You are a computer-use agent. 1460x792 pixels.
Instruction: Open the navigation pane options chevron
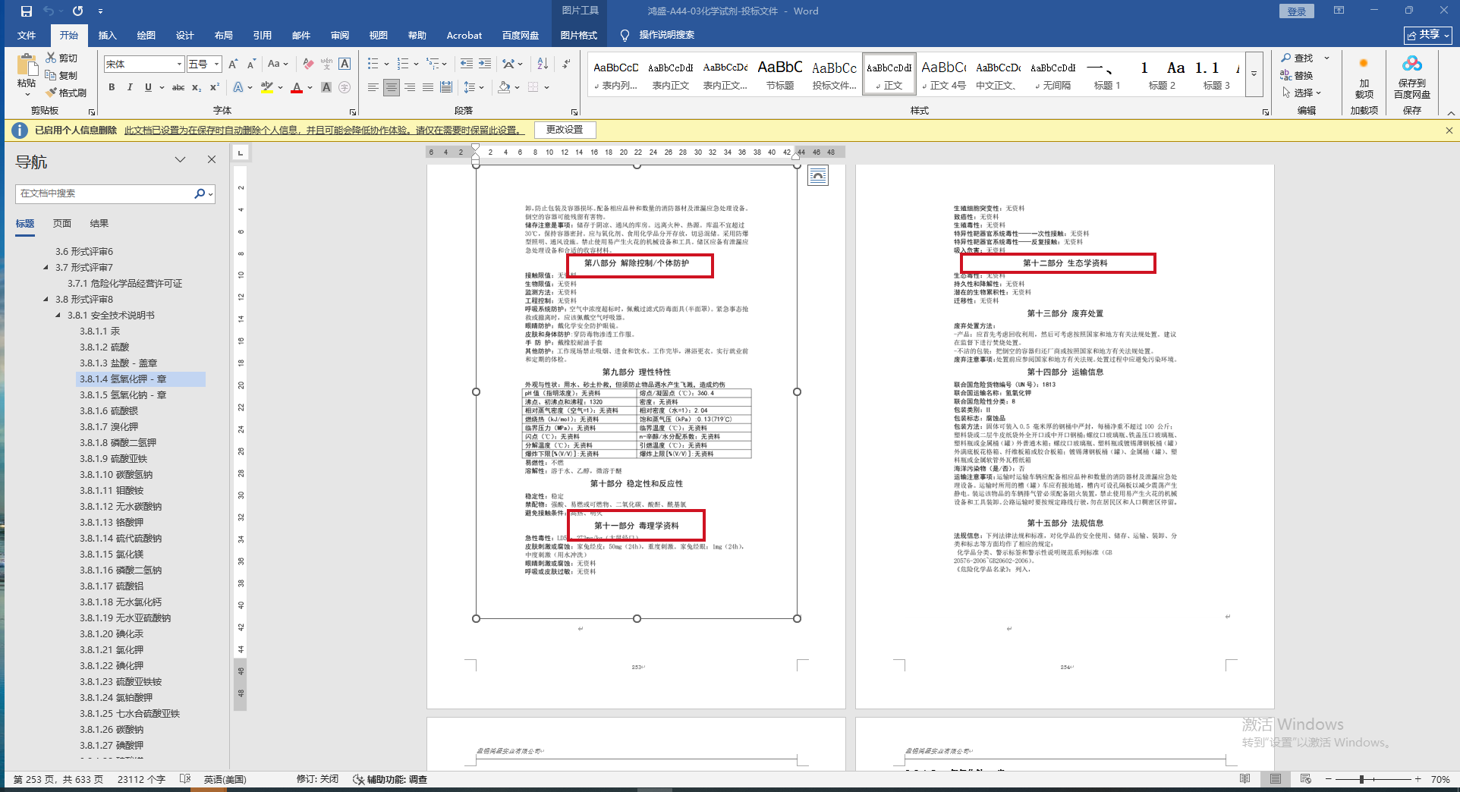[x=180, y=159]
